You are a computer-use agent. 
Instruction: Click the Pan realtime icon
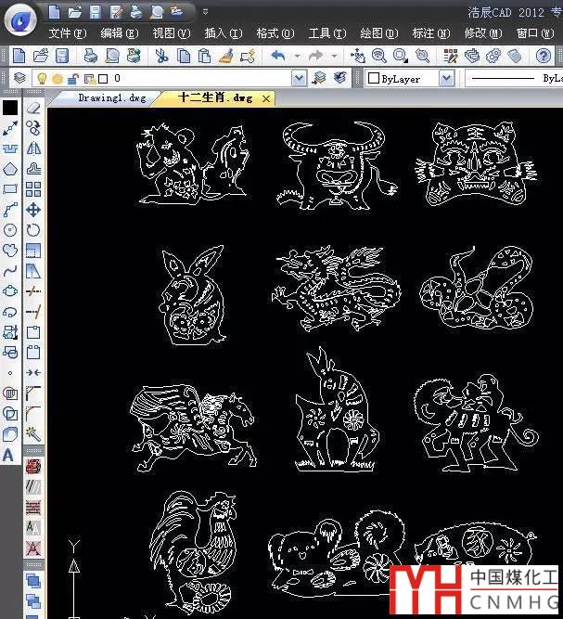[358, 56]
